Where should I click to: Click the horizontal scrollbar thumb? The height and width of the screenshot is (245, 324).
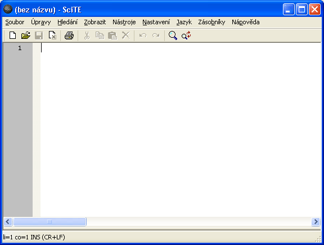49,221
